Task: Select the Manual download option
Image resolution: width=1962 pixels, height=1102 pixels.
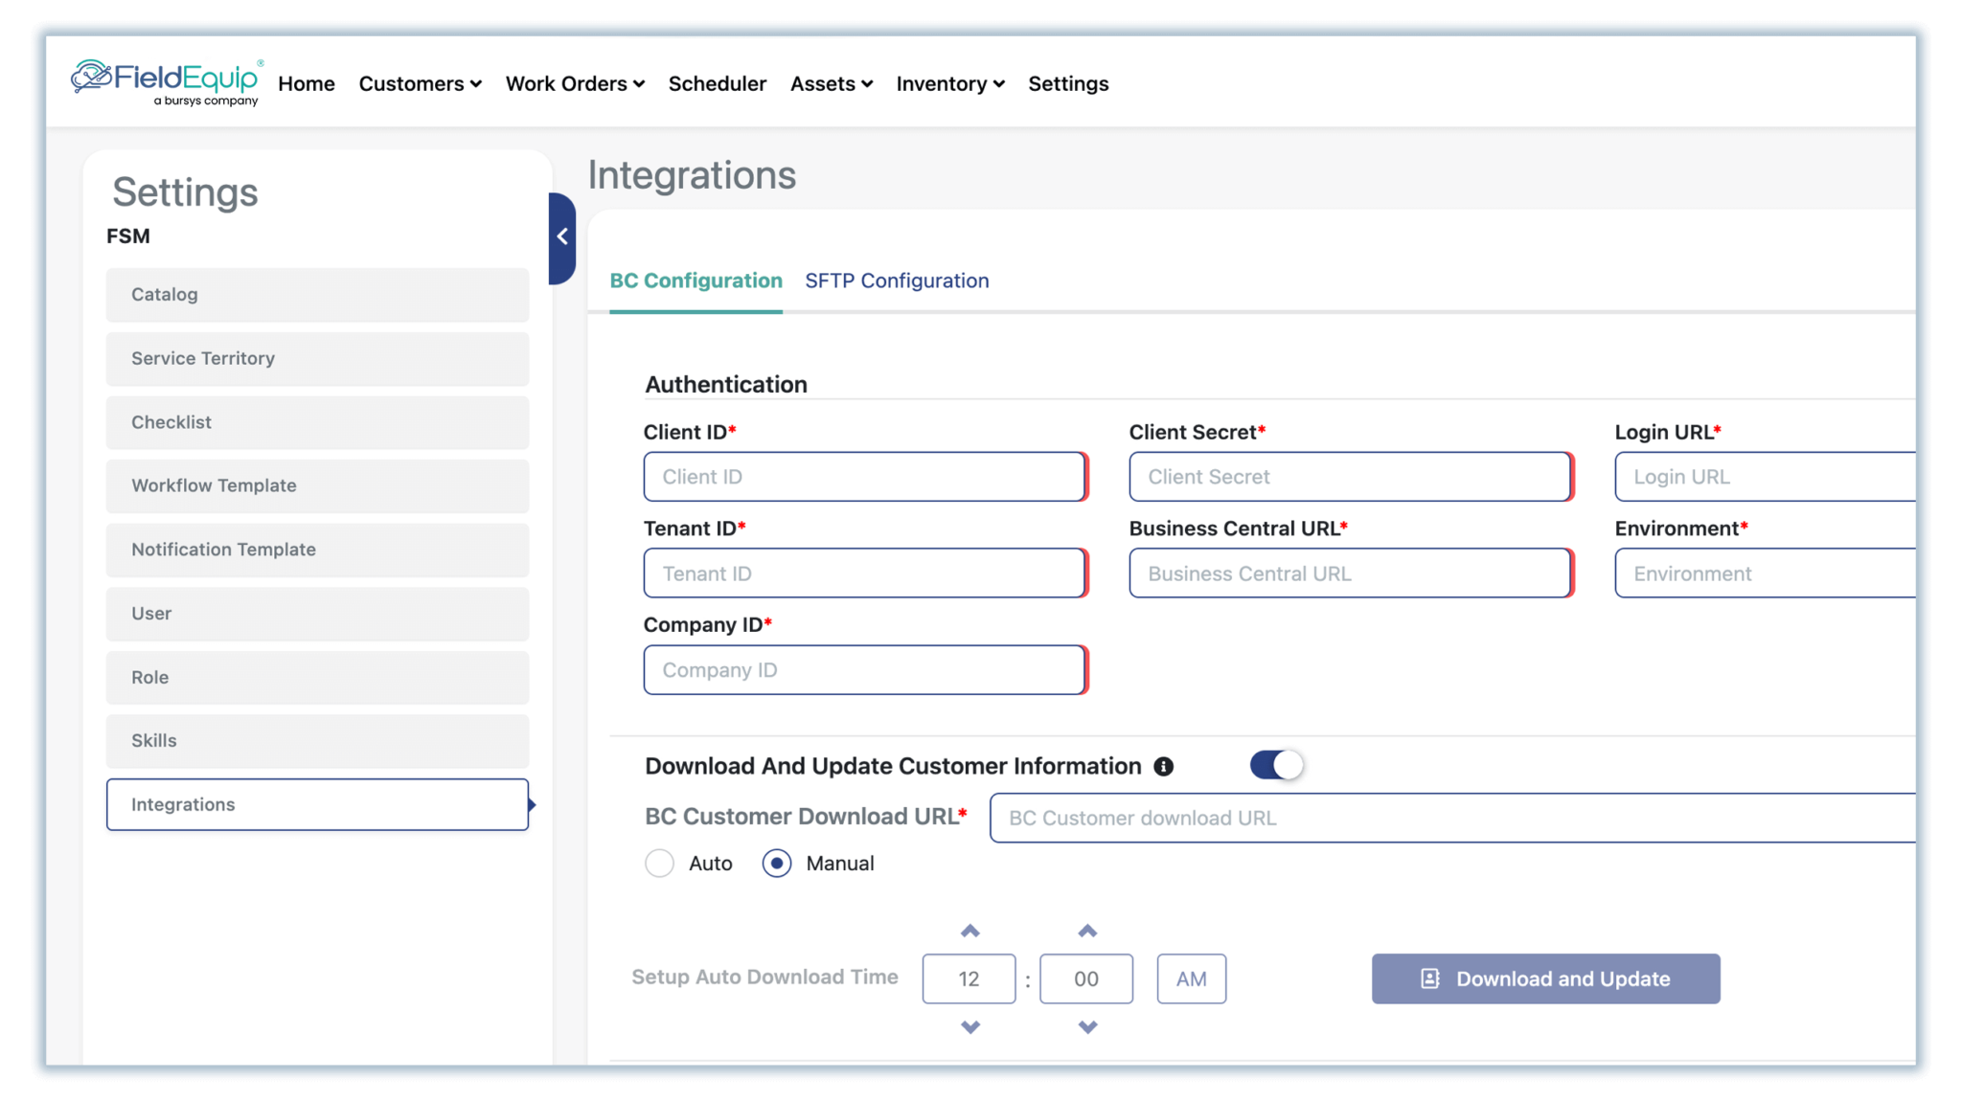Action: pyautogui.click(x=777, y=863)
